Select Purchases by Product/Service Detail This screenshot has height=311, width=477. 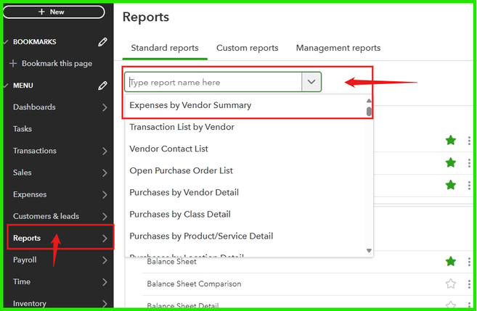coord(201,236)
